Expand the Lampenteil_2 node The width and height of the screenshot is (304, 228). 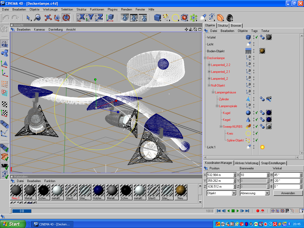tap(209, 79)
